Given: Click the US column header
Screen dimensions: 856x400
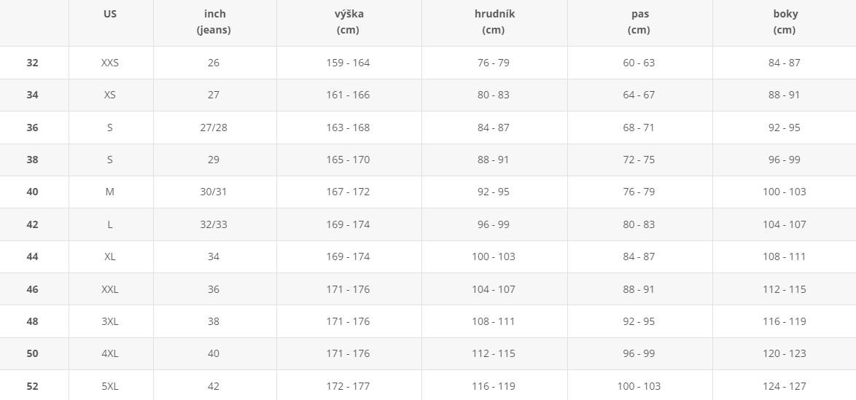Looking at the screenshot, I should point(109,14).
